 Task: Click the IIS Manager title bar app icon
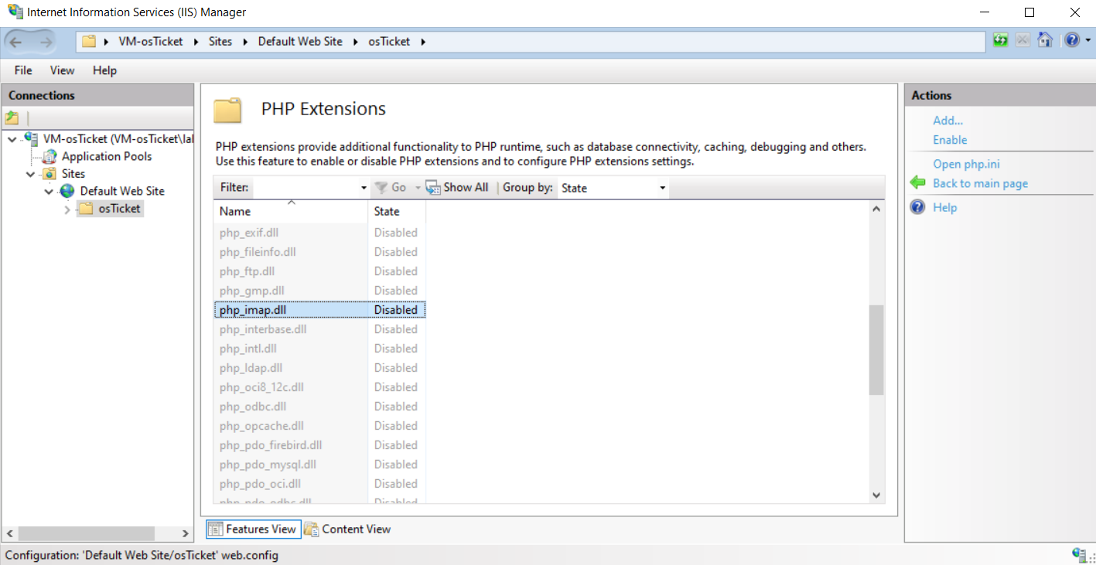click(x=15, y=12)
